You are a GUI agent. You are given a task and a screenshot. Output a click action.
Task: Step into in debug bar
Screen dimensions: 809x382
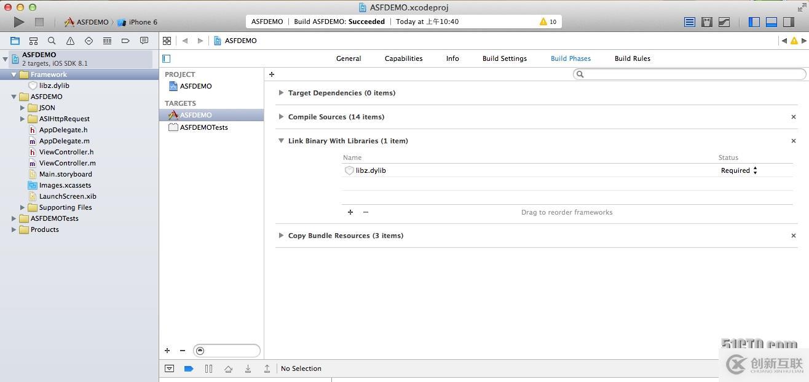[x=248, y=368]
